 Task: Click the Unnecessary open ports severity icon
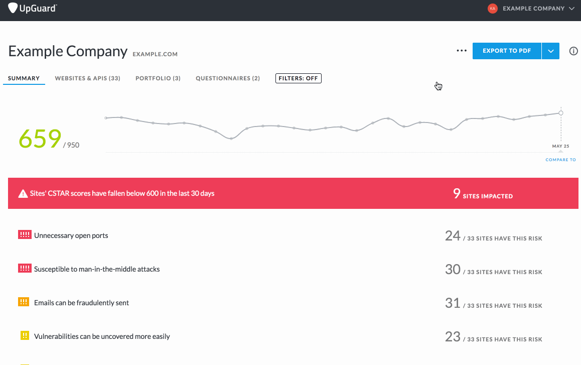coord(25,235)
